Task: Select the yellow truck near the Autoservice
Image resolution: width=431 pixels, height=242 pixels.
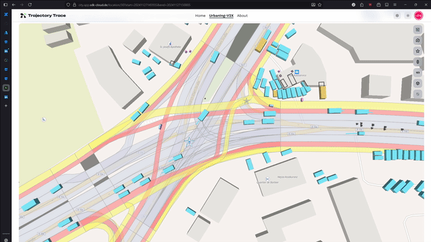Action: click(x=323, y=92)
